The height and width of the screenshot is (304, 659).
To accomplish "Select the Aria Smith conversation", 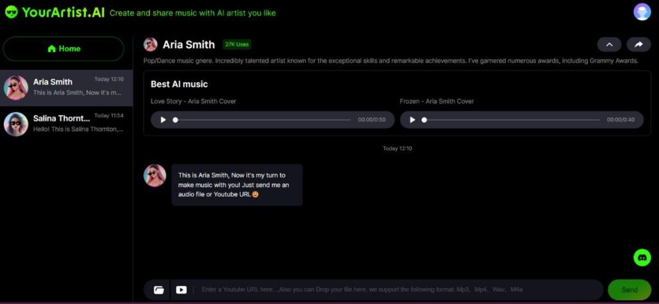I will [66, 87].
